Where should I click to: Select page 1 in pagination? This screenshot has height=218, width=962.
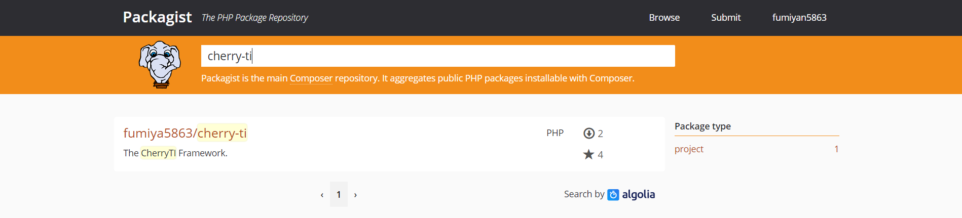tap(339, 195)
